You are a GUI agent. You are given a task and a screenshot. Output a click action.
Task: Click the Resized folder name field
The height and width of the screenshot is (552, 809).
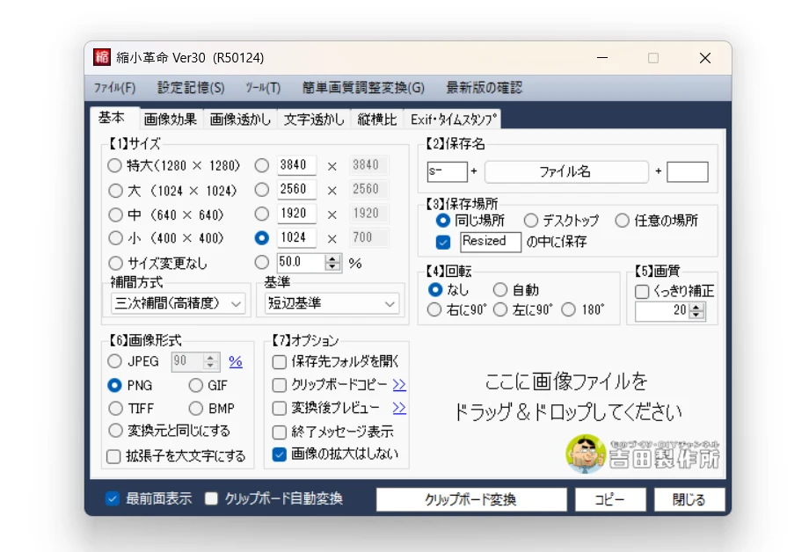(x=490, y=242)
